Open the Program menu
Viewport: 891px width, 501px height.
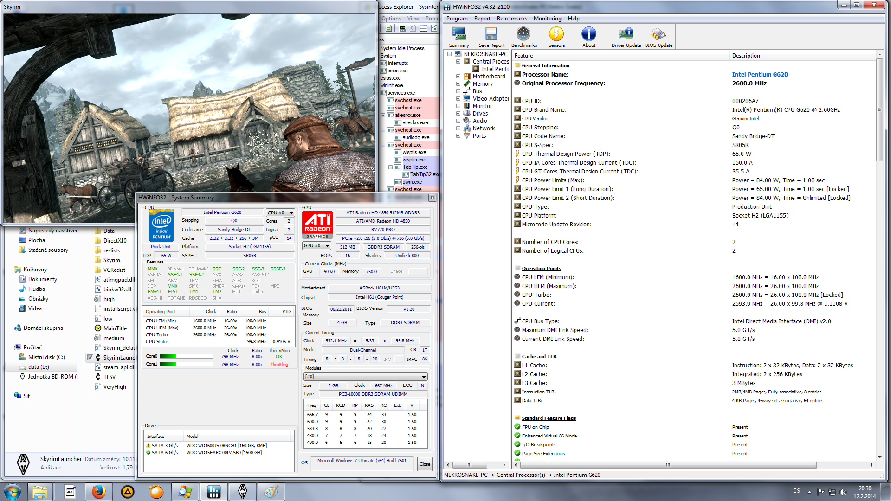coord(457,19)
